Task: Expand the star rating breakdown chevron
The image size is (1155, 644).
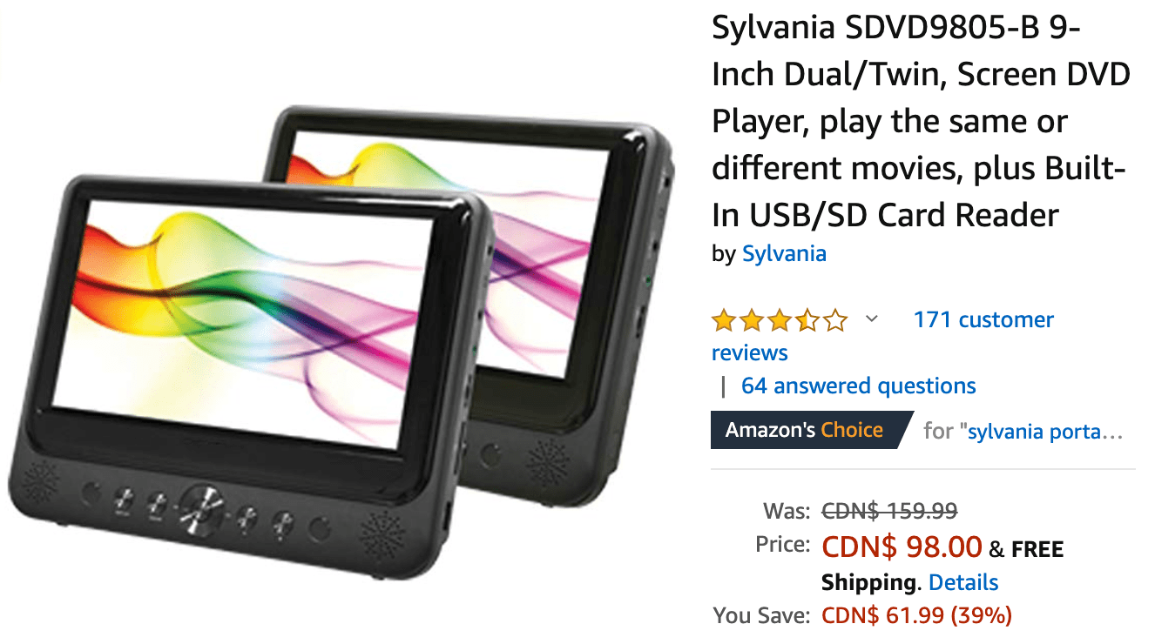Action: coord(871,319)
